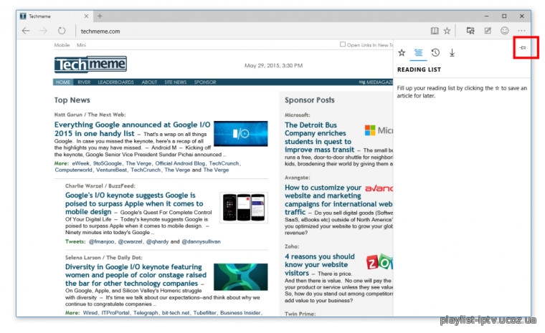Click the three phones thumbnail image
Viewport: 545px width, 333px height.
pos(244,208)
